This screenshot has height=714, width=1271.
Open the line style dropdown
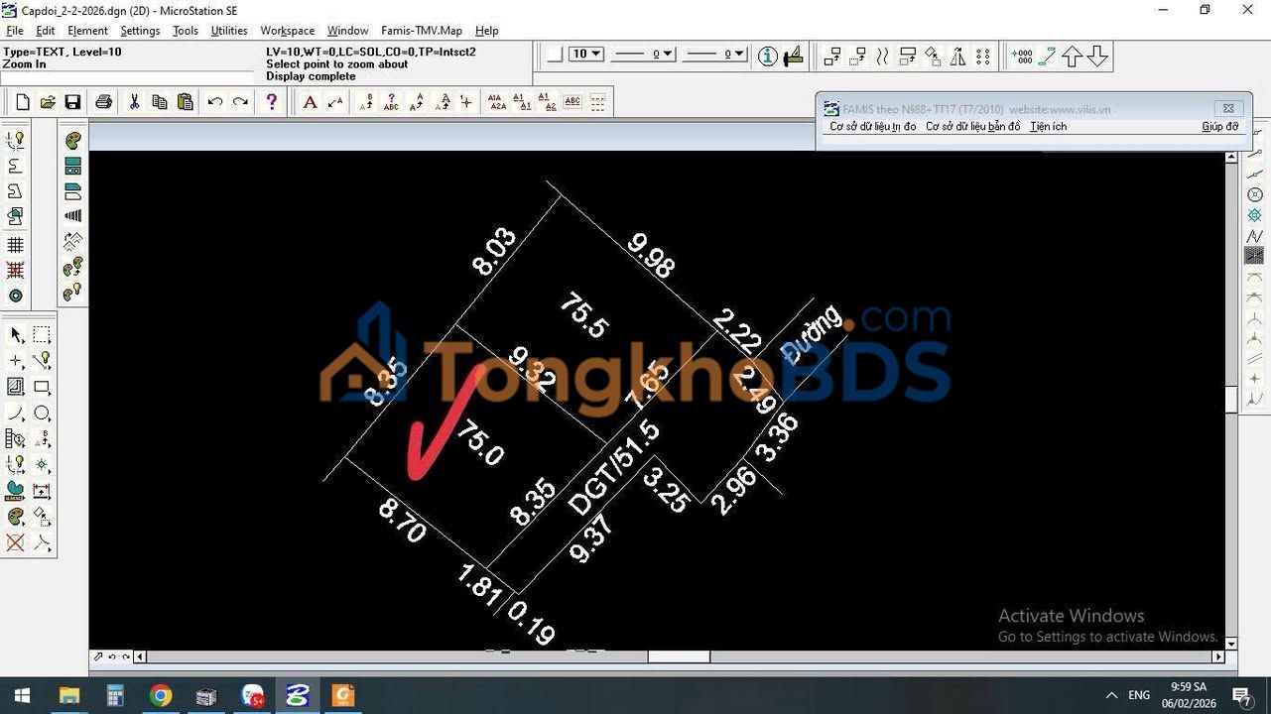point(666,55)
